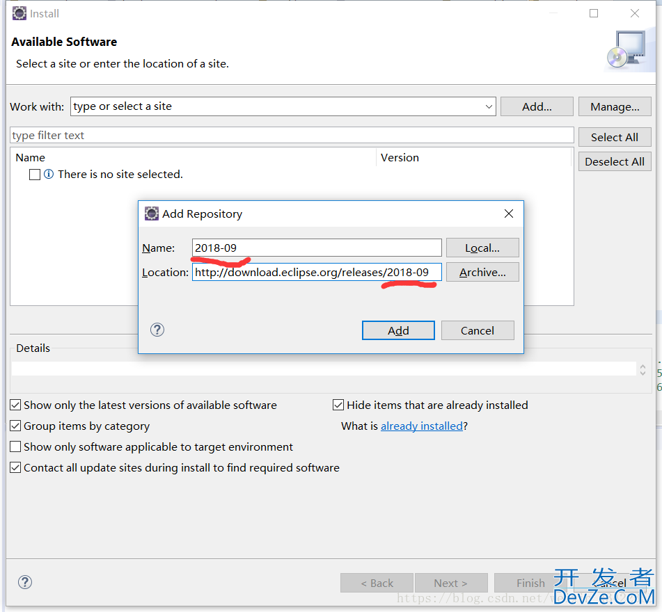Image resolution: width=662 pixels, height=612 pixels.
Task: Tick the checkbox beside no site selected
Action: tap(35, 174)
